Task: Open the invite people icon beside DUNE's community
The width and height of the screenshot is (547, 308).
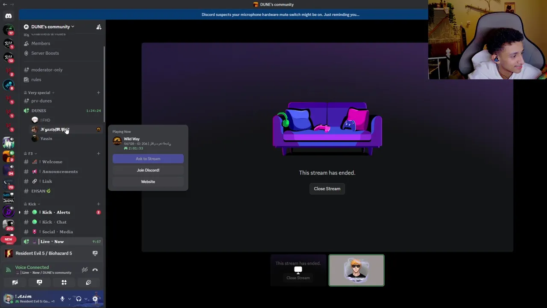Action: point(99,27)
